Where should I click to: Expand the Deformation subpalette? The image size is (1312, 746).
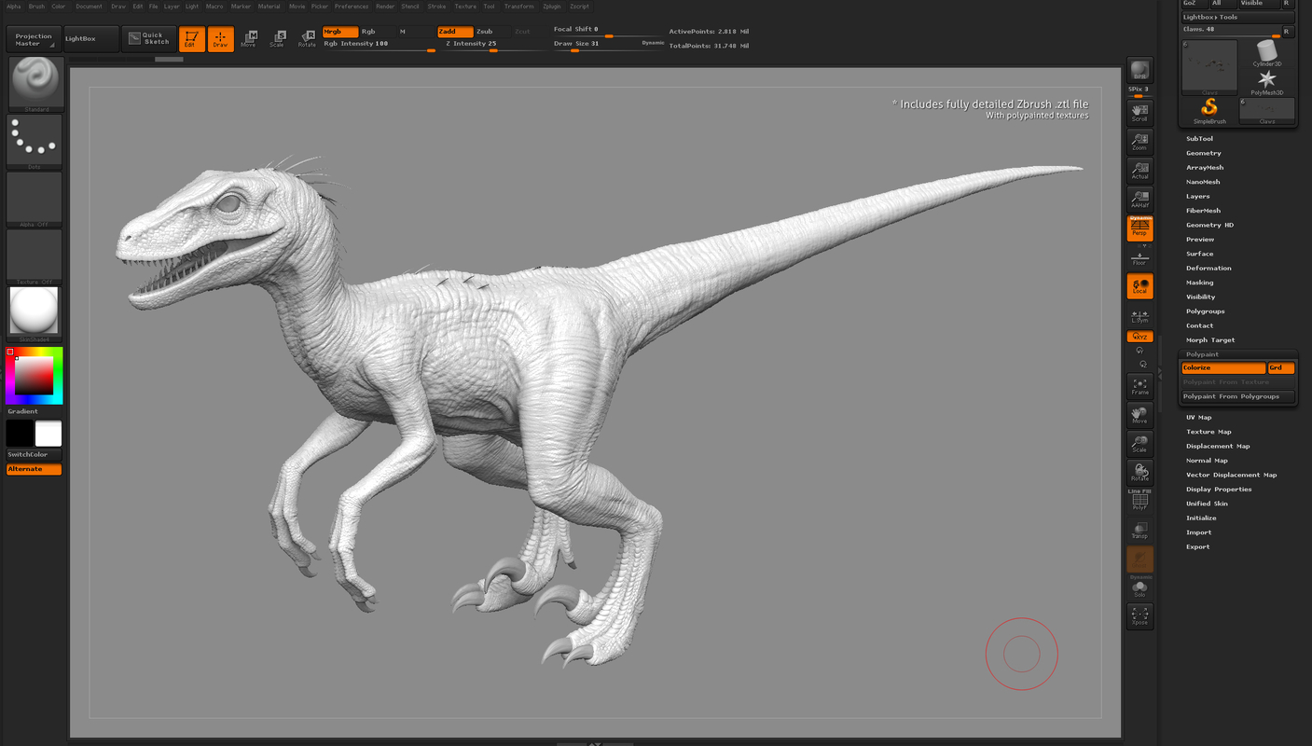click(x=1208, y=268)
